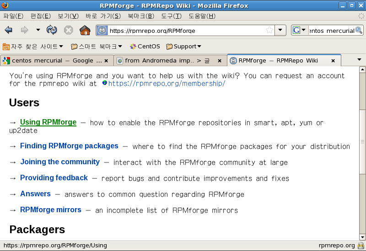Open the 파일(F) menu
Image resolution: width=366 pixels, height=251 pixels.
tap(13, 16)
